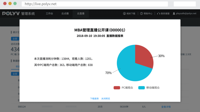The height and width of the screenshot is (112, 200).
Task: Click the download icon beside 相关下载
Action: (x=124, y=13)
